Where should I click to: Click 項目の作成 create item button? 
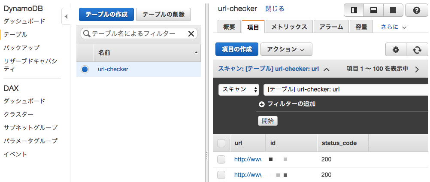click(x=236, y=49)
